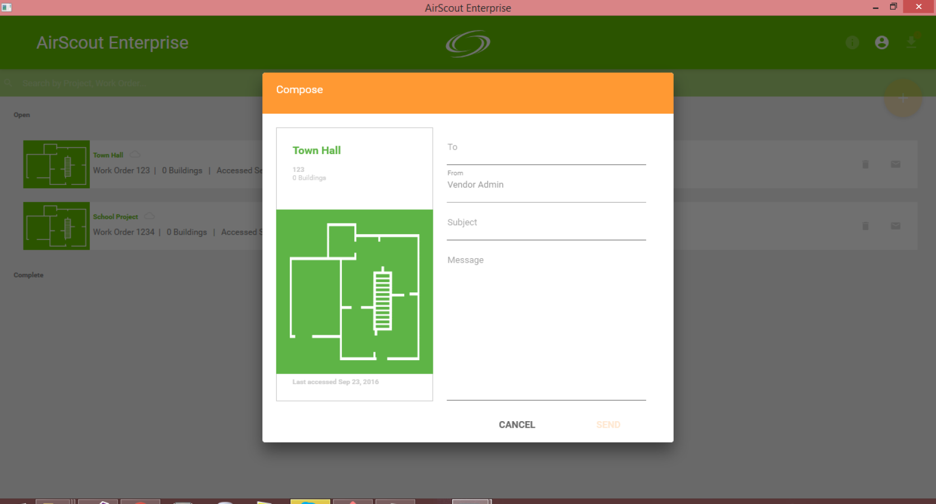This screenshot has height=504, width=936.
Task: Click the mail icon for School Project
Action: pos(896,226)
